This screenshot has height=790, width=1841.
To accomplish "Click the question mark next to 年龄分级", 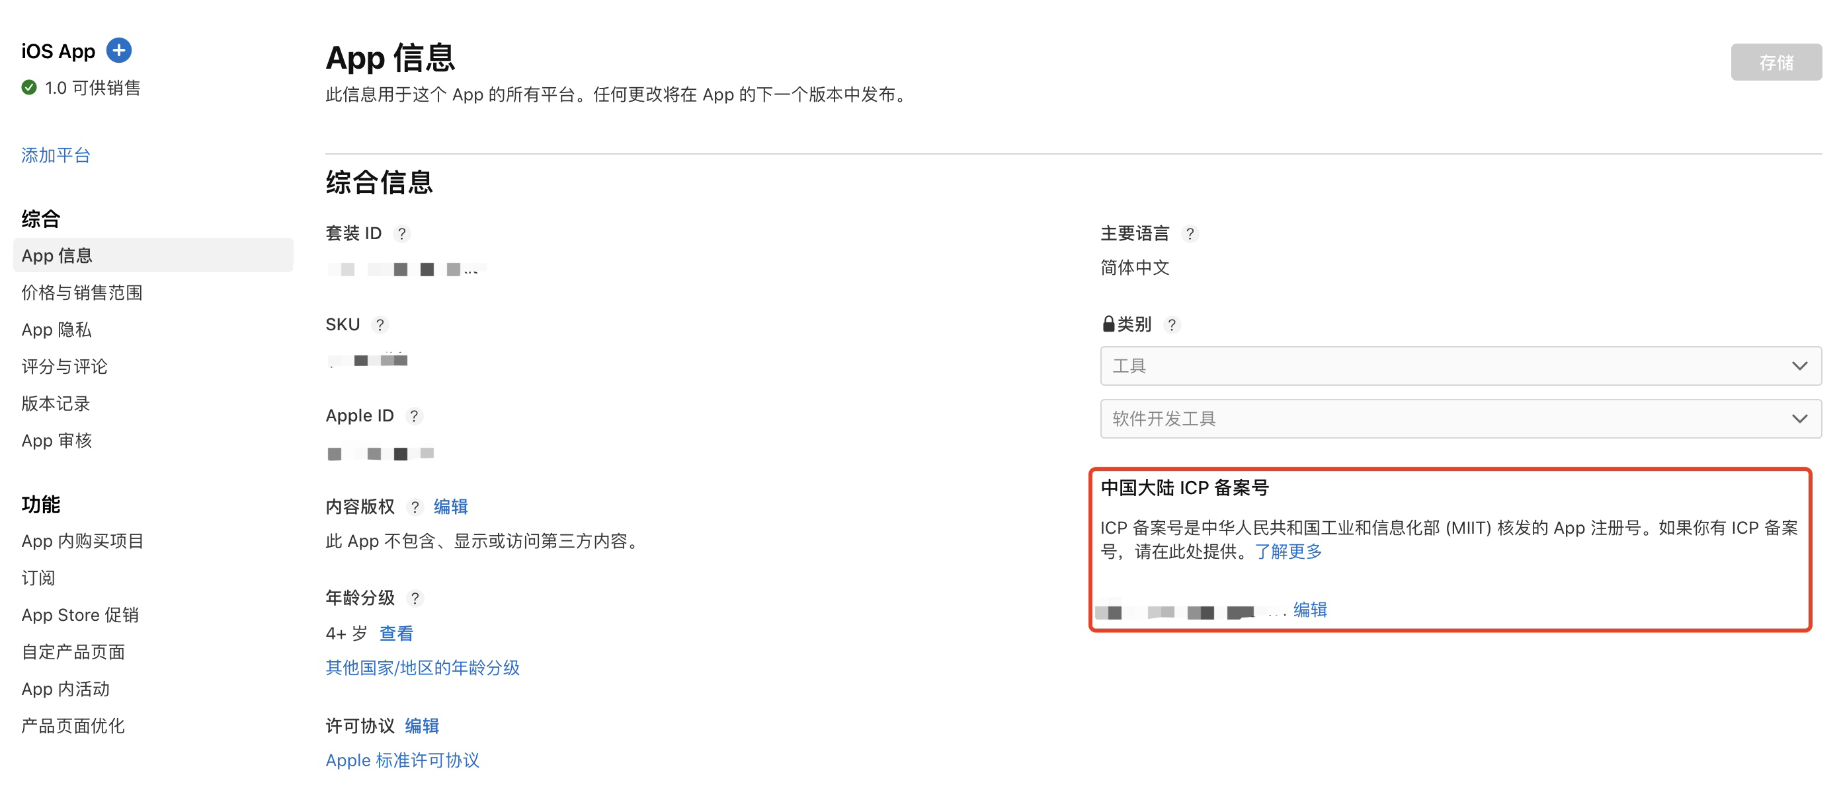I will [x=415, y=598].
